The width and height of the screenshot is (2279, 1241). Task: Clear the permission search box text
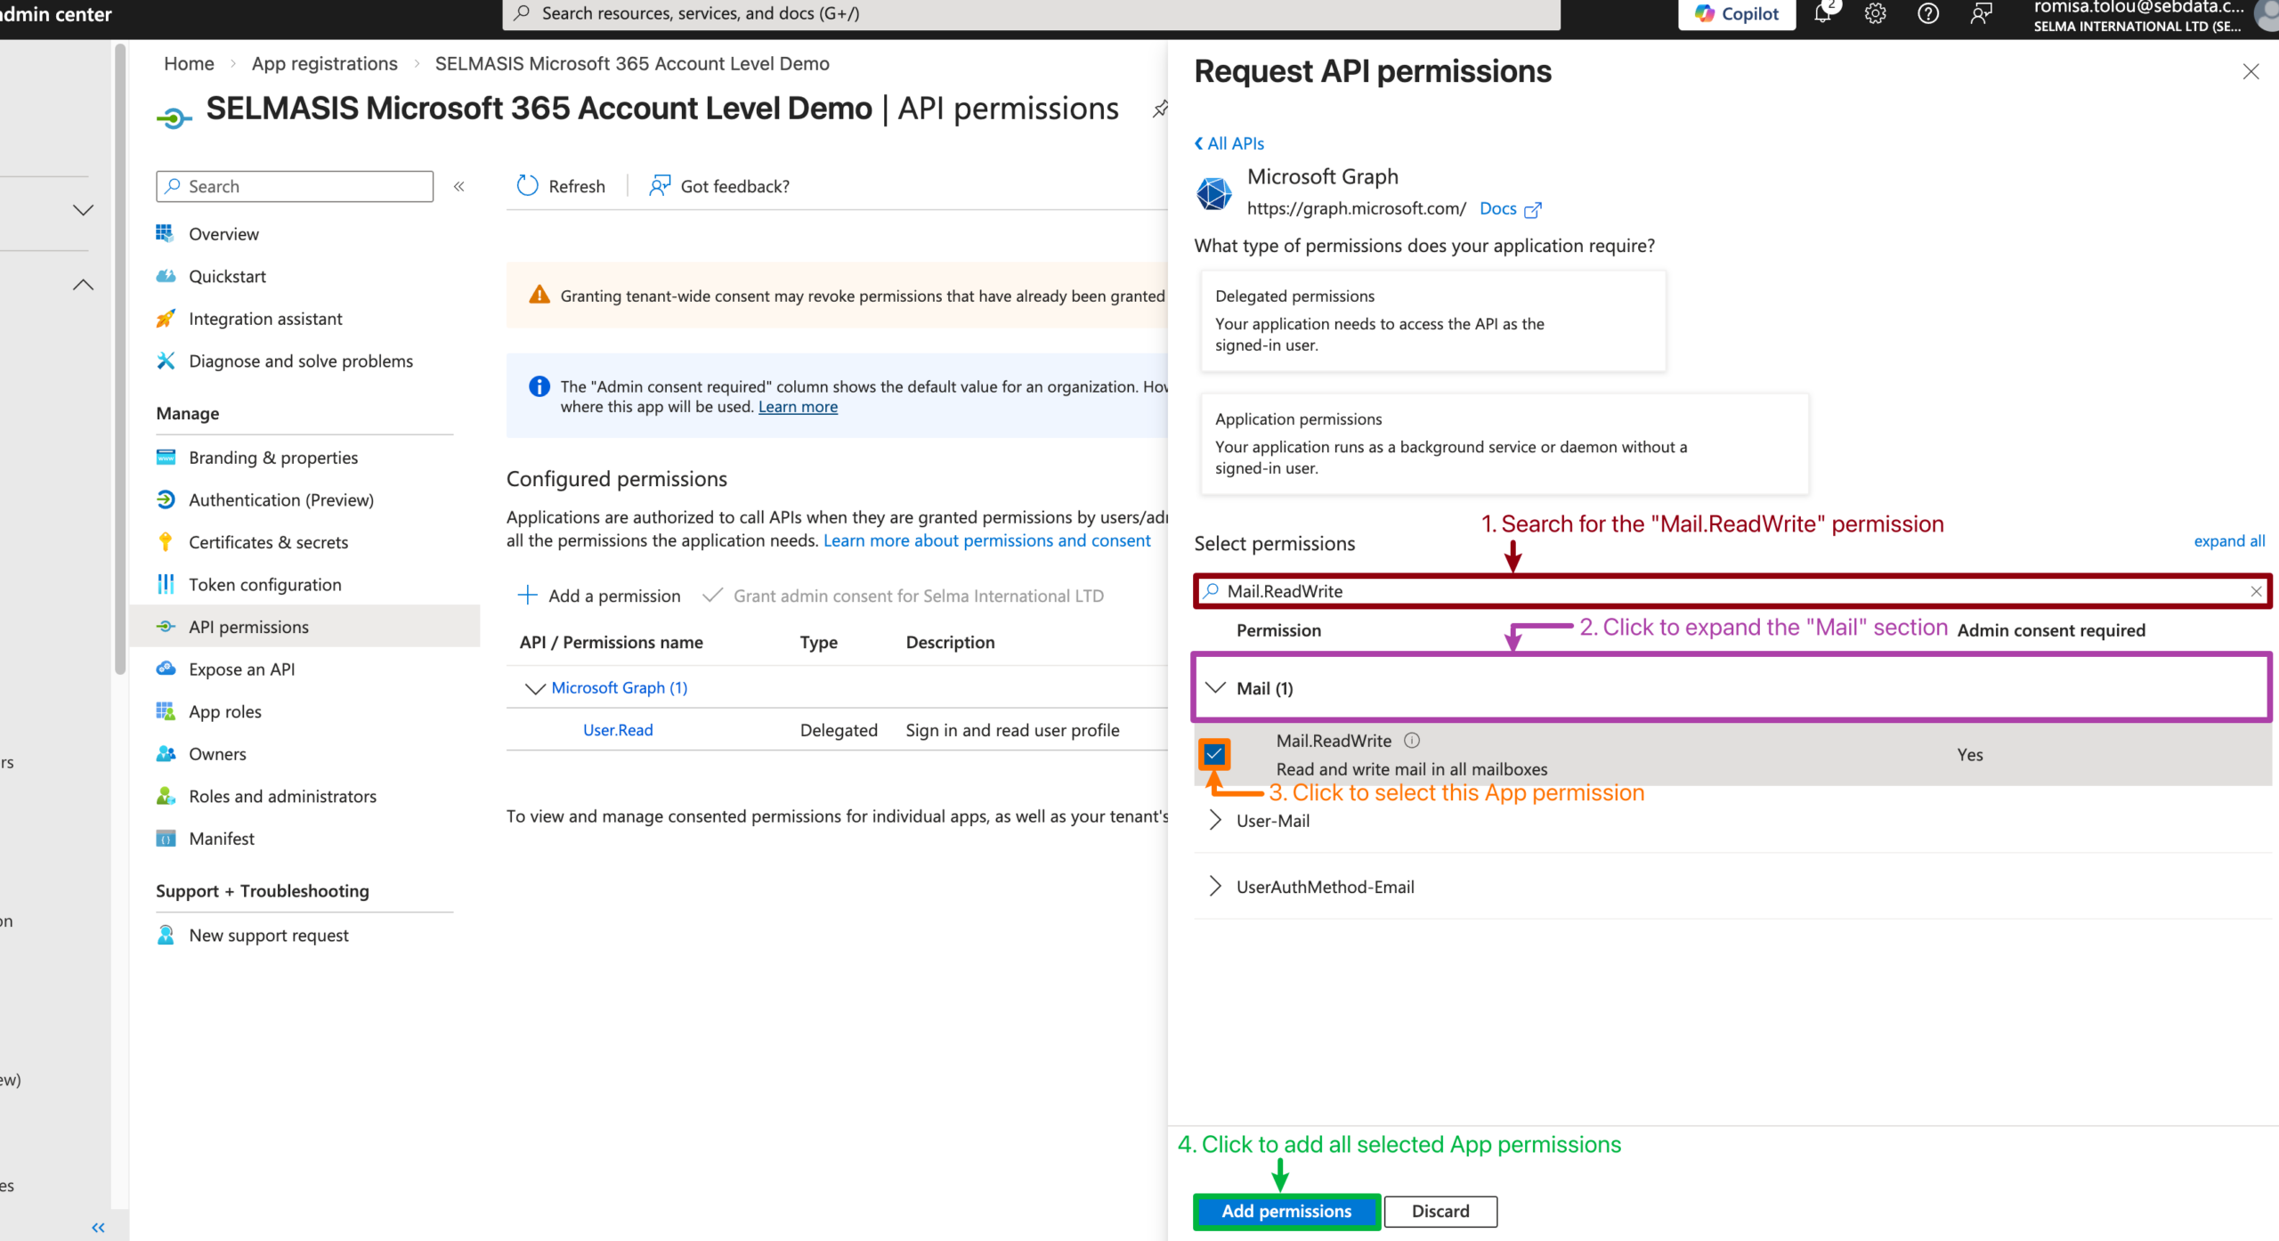(x=2256, y=591)
